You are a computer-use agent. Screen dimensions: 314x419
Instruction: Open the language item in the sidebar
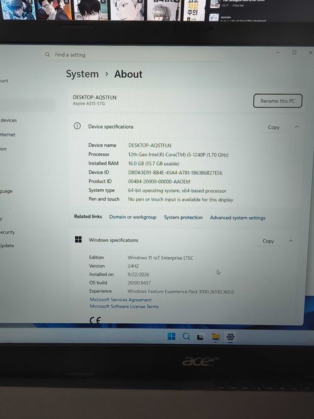point(6,192)
